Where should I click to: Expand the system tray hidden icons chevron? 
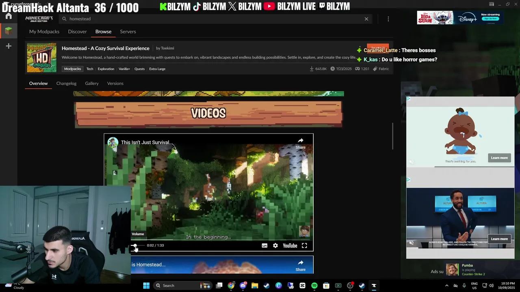(447, 286)
